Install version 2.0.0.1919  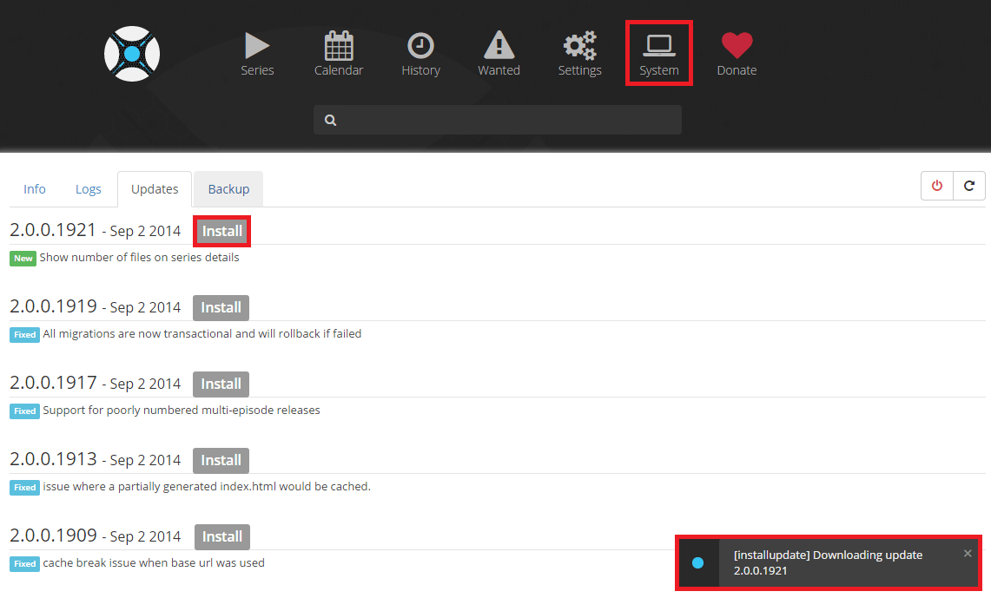[221, 307]
